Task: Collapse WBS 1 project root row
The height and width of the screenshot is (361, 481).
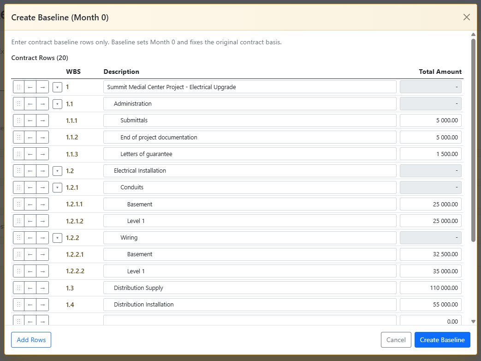Action: pyautogui.click(x=57, y=87)
